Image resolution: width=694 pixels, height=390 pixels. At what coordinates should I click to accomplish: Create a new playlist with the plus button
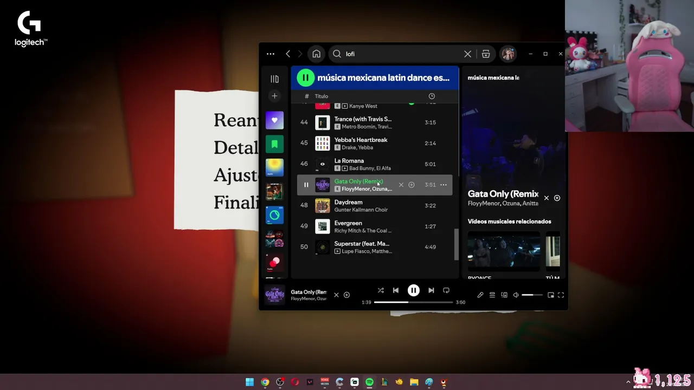(x=274, y=96)
